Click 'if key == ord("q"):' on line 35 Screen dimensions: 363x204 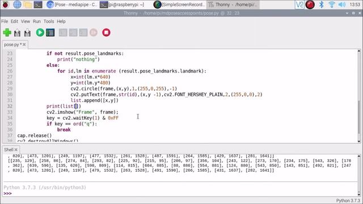[72, 124]
